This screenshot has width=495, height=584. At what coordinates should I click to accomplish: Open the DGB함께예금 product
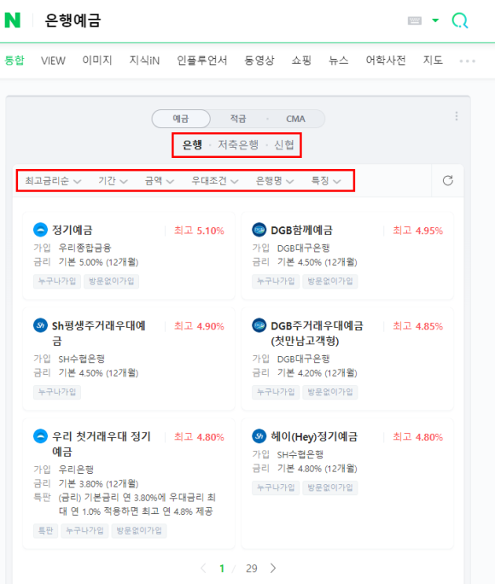tap(302, 230)
